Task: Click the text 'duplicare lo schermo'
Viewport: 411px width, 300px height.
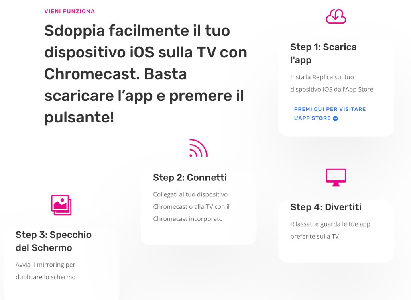Action: (x=46, y=277)
